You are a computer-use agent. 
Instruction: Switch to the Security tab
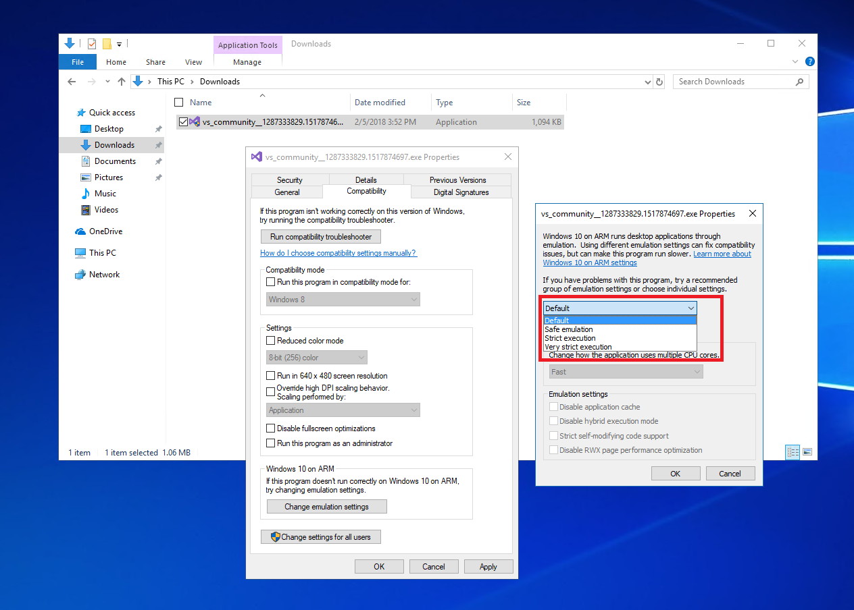[x=289, y=180]
